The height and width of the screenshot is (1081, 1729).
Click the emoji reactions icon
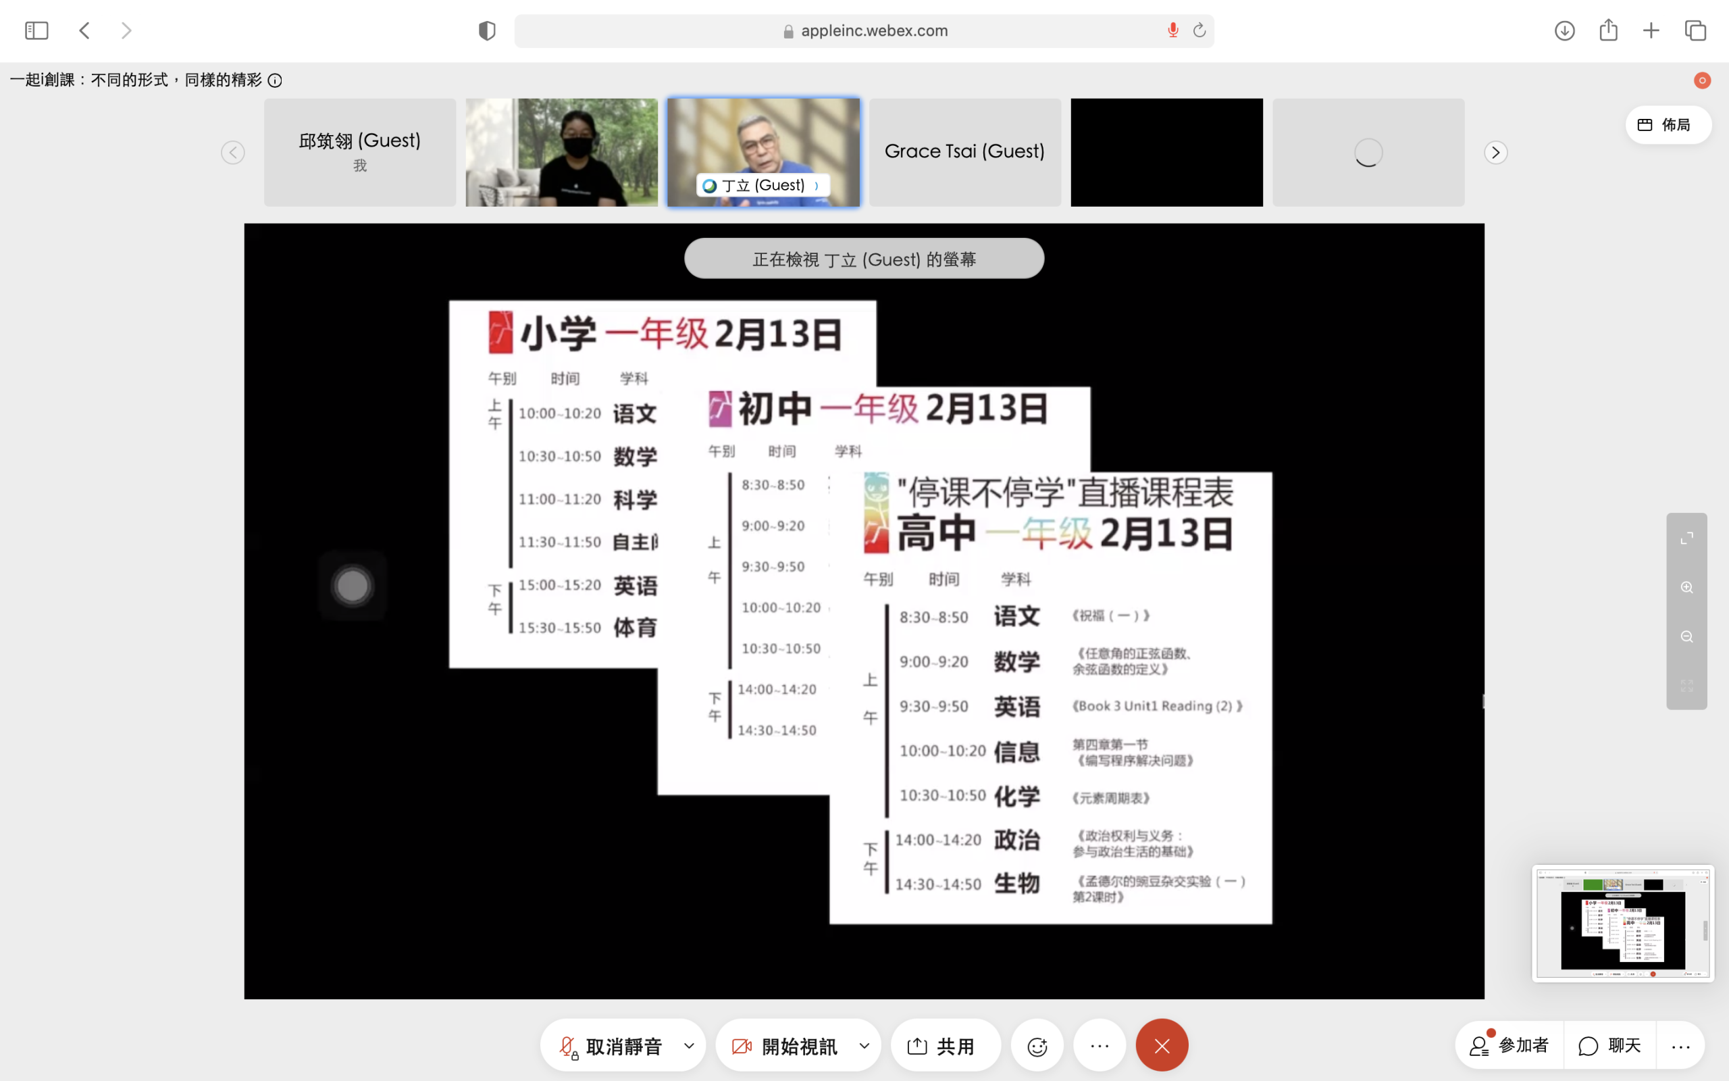point(1037,1046)
